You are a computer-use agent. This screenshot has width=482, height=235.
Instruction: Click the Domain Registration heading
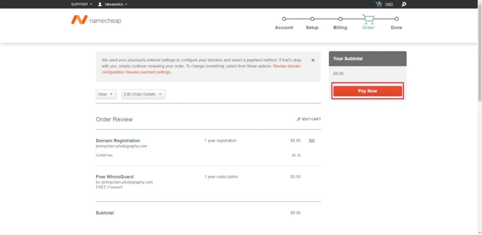point(118,141)
